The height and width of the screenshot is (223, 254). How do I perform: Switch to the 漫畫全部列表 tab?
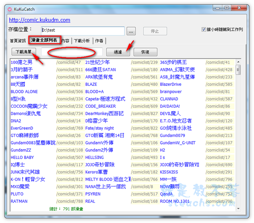click(x=44, y=40)
